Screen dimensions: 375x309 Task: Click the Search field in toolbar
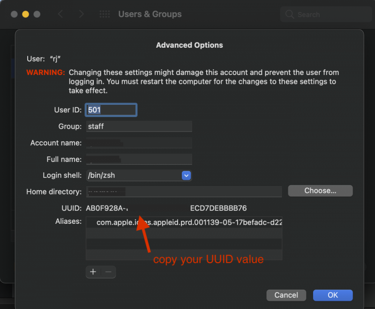pos(323,14)
